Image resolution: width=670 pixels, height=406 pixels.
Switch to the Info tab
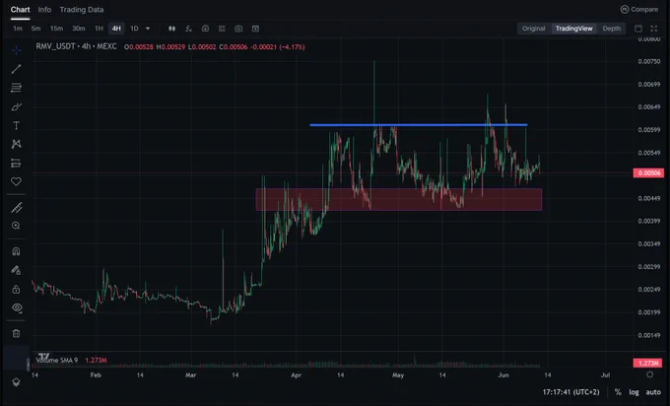(44, 10)
